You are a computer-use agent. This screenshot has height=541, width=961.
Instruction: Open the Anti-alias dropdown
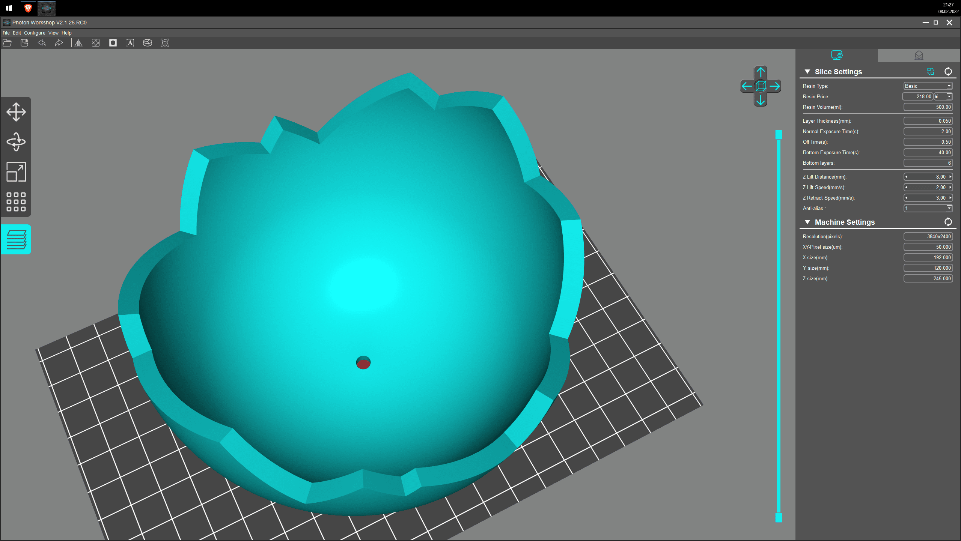pos(949,208)
